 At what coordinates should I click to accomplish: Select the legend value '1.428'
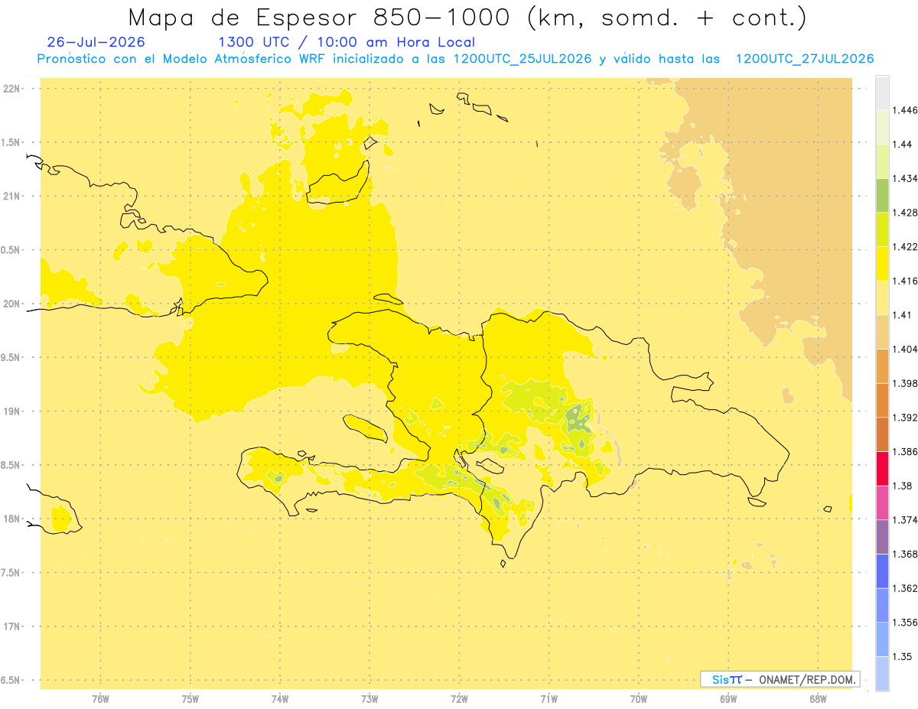[x=904, y=213]
